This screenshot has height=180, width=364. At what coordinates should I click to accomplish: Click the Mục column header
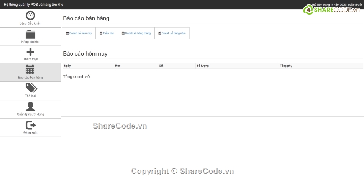pos(136,66)
